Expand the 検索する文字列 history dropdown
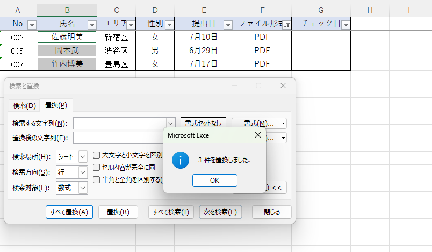Viewport: 432px width, 252px height. tap(170, 124)
